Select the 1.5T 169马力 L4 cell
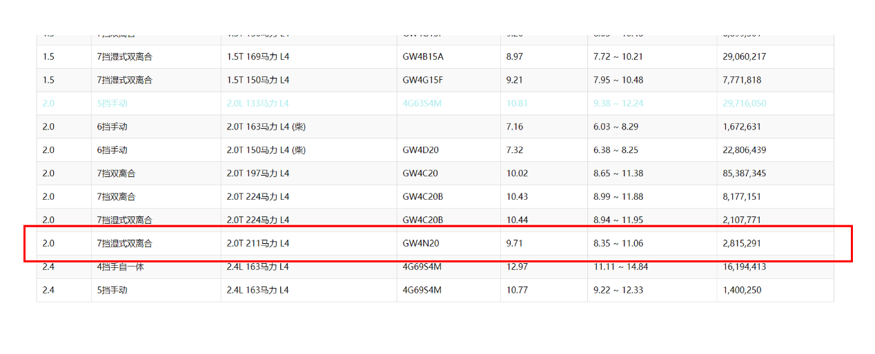The height and width of the screenshot is (354, 875). [258, 56]
